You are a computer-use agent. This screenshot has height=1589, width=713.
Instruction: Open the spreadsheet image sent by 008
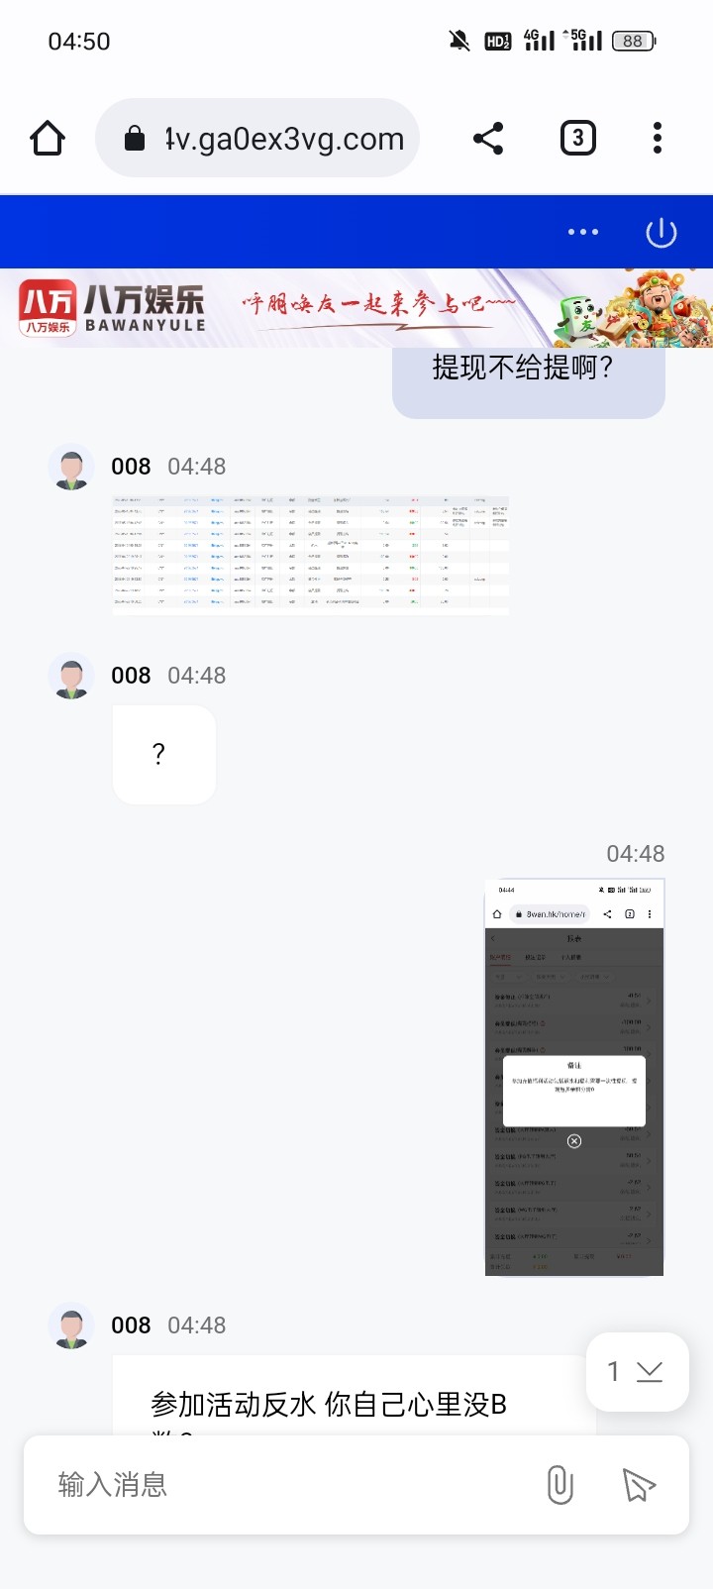tap(311, 555)
